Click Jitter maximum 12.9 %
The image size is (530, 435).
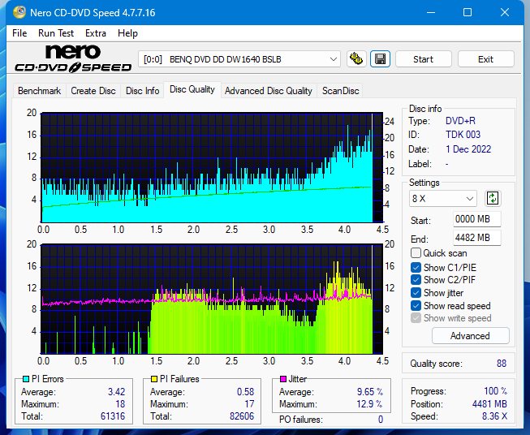(x=370, y=404)
